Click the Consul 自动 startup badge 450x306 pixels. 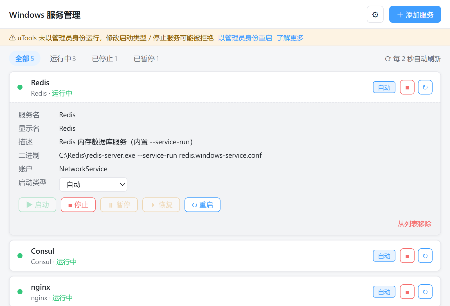tap(384, 256)
